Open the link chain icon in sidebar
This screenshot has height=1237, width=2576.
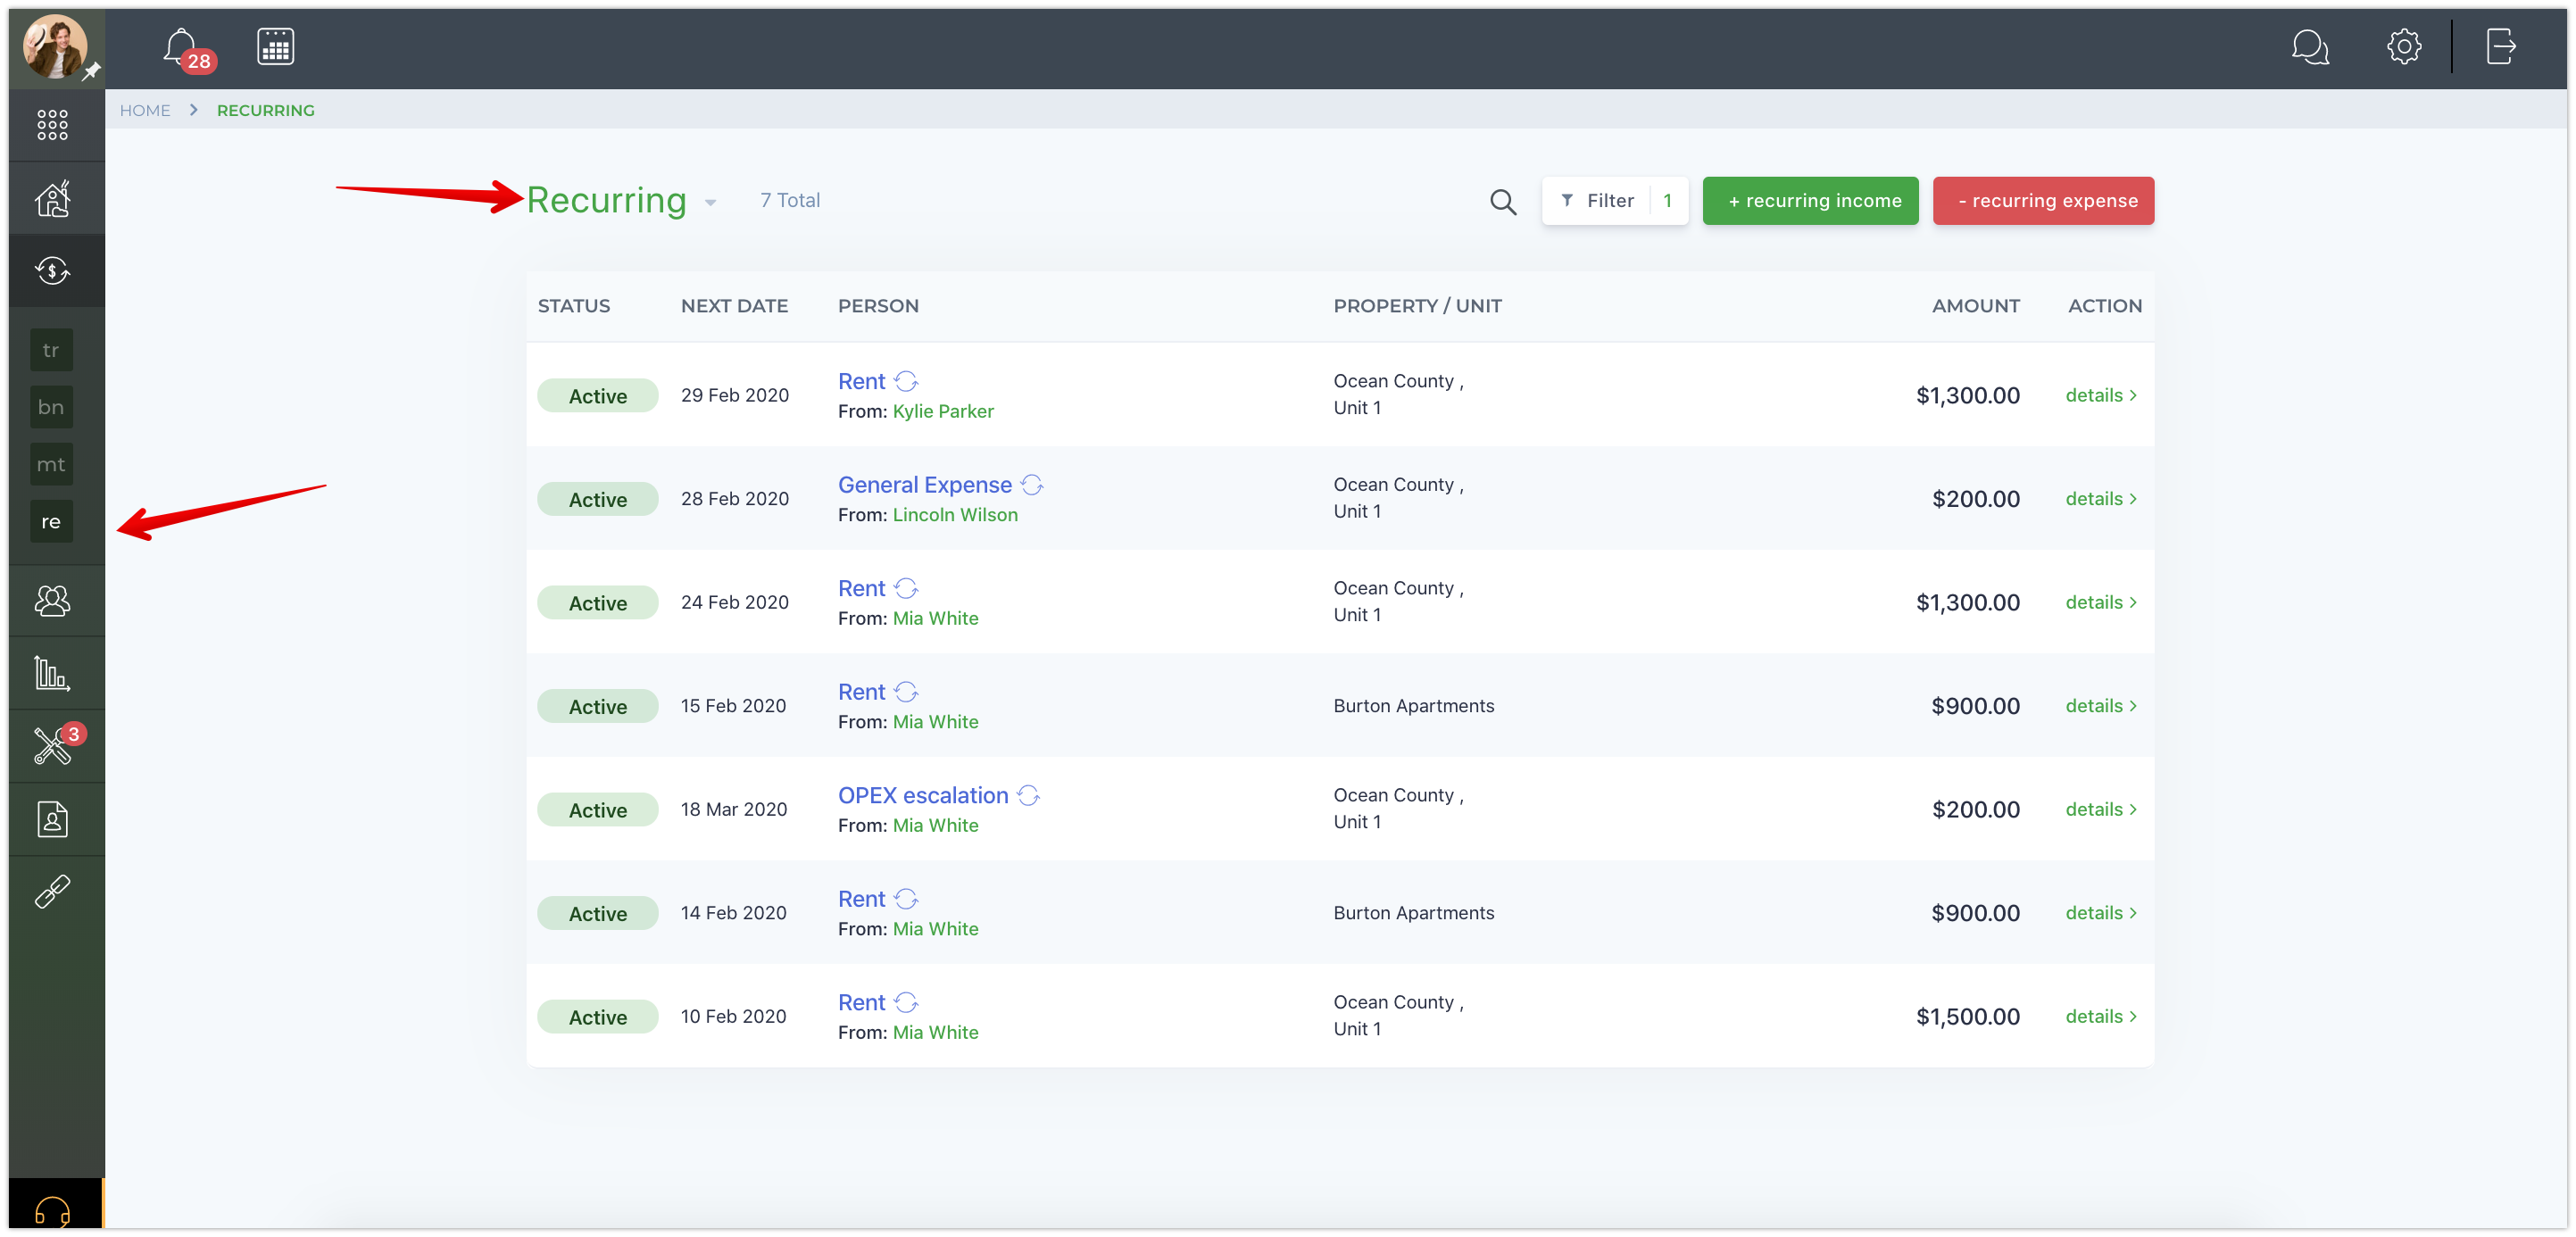(52, 892)
